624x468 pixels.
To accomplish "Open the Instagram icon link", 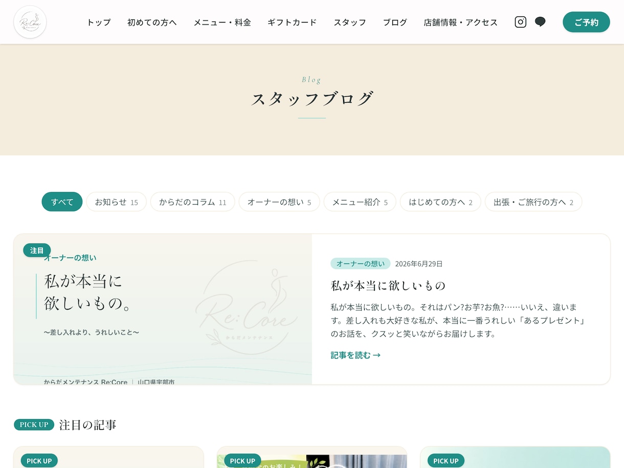I will click(520, 22).
